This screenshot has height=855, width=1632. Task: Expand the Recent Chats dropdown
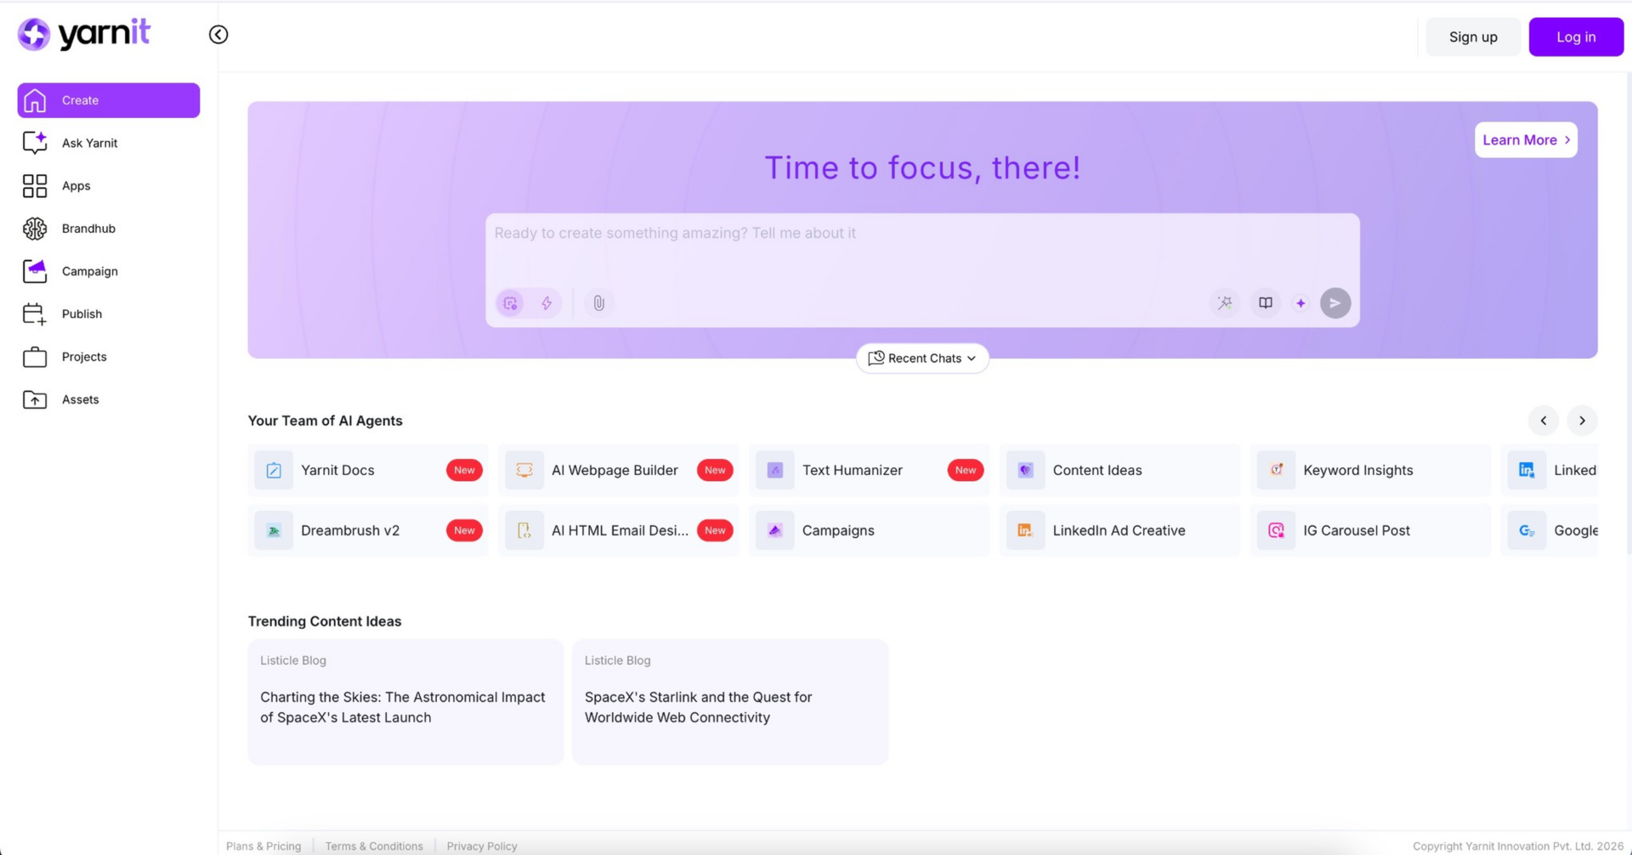(921, 358)
